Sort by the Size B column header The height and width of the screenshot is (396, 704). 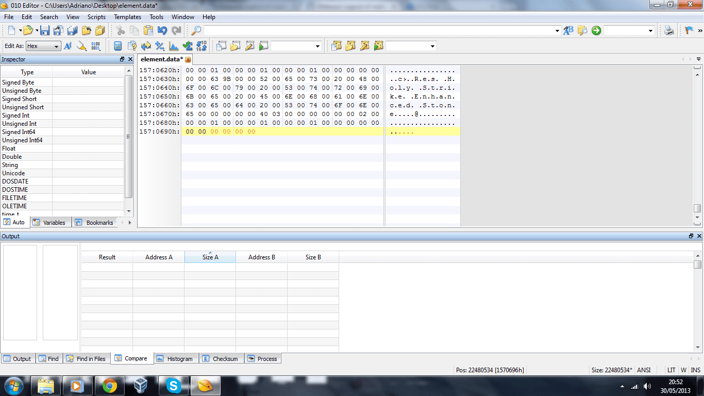click(x=313, y=257)
